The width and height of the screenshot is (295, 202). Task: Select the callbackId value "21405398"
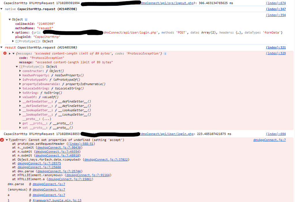(x=46, y=24)
